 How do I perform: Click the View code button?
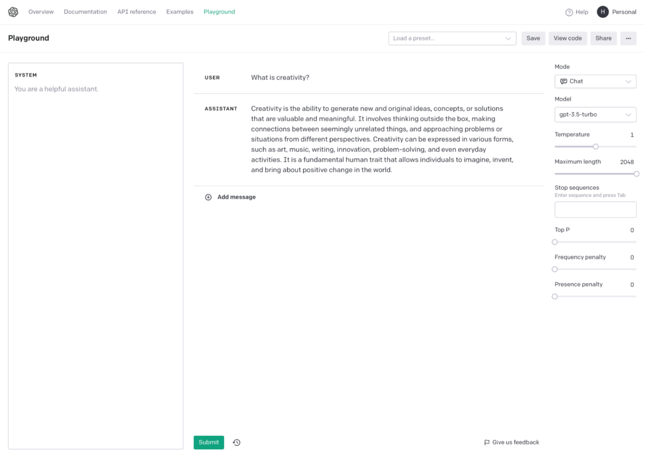pyautogui.click(x=567, y=38)
